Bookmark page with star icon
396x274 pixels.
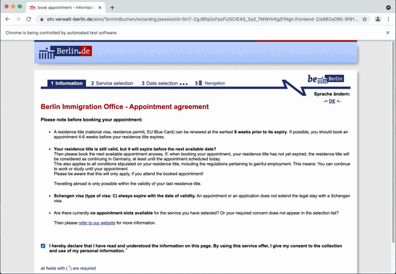[x=365, y=19]
